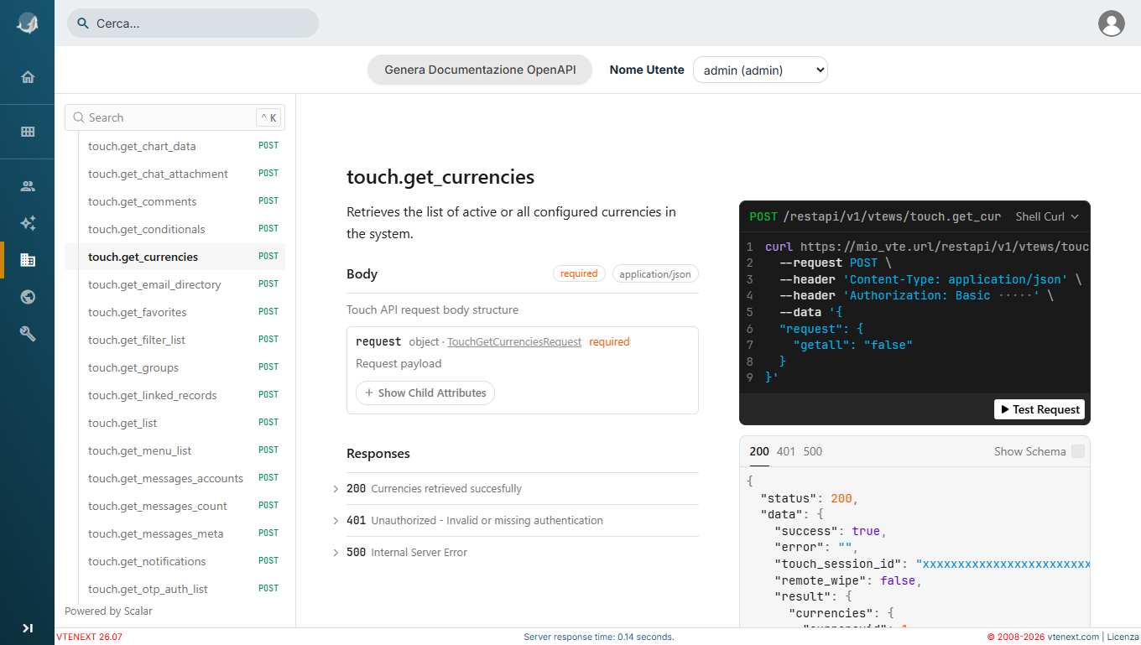
Task: Select touch.get_messages_meta in the list
Action: coord(175,533)
